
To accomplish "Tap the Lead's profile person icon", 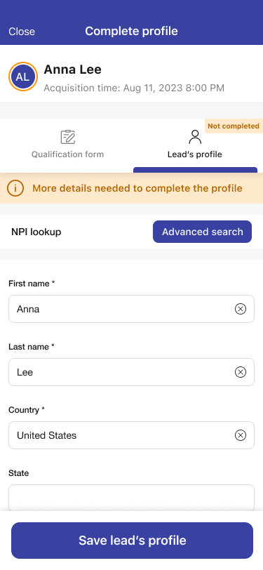I will tap(195, 137).
